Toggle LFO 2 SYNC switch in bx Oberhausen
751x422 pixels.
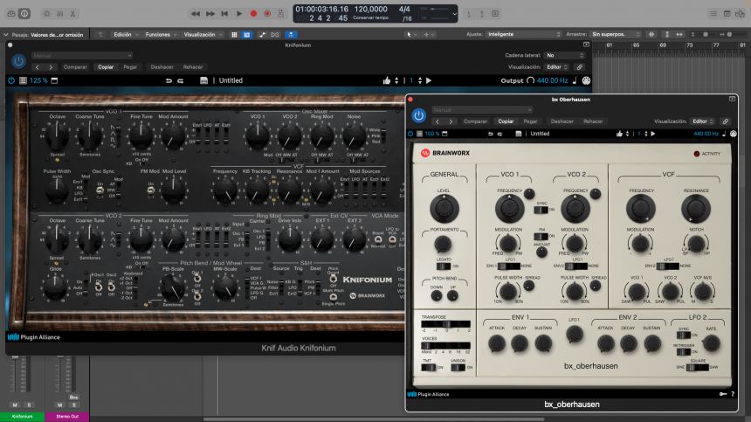(684, 335)
